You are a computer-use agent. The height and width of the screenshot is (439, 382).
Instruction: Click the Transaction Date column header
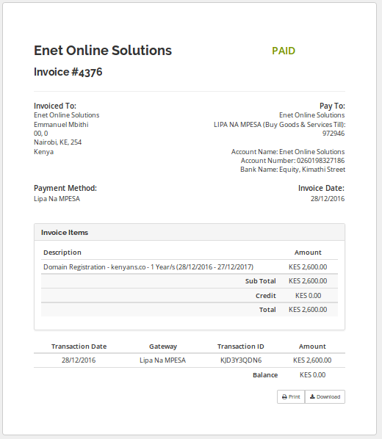pos(79,347)
